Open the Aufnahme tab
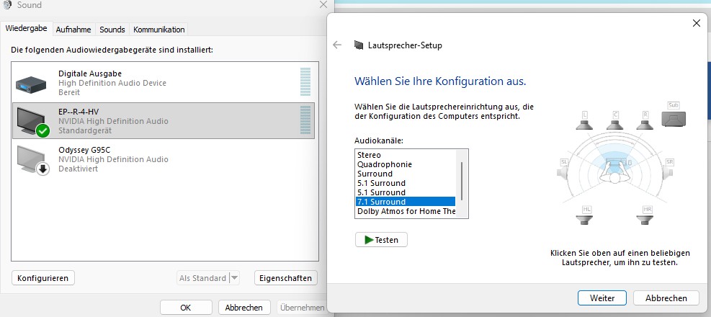This screenshot has height=317, width=711. [73, 30]
